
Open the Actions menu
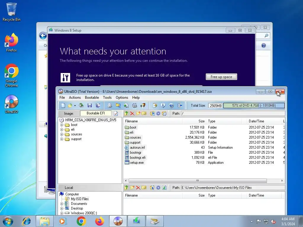pyautogui.click(x=75, y=98)
